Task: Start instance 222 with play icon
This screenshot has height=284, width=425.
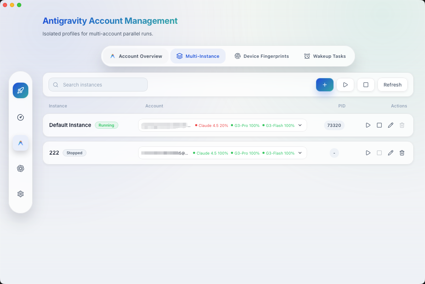Action: [368, 153]
